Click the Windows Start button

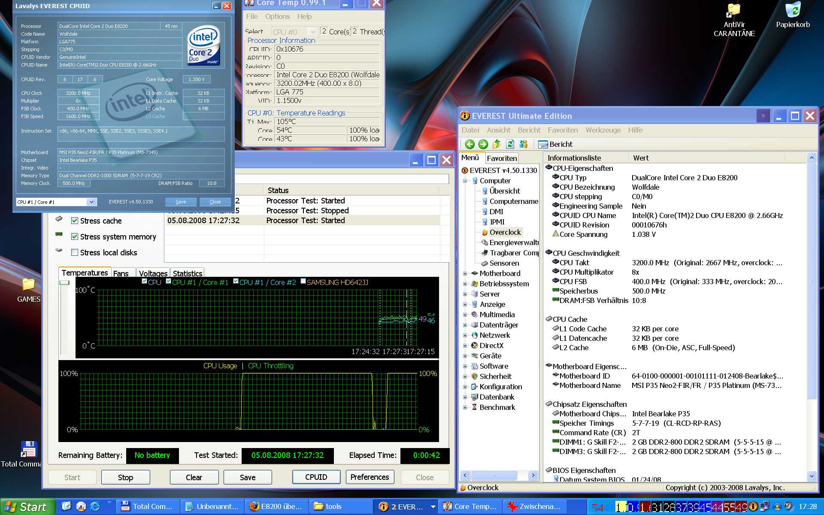28,507
